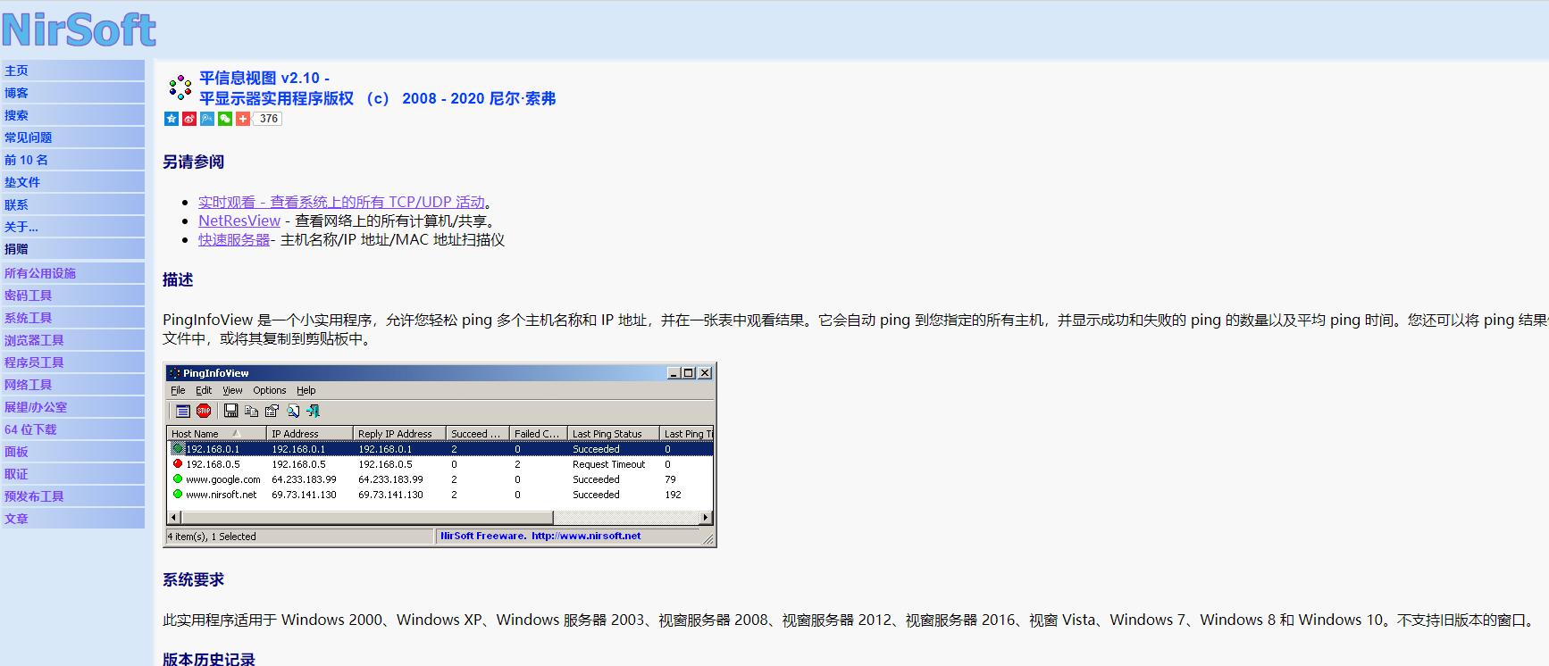This screenshot has height=666, width=1549.
Task: Open 文章 in the sidebar
Action: point(72,519)
